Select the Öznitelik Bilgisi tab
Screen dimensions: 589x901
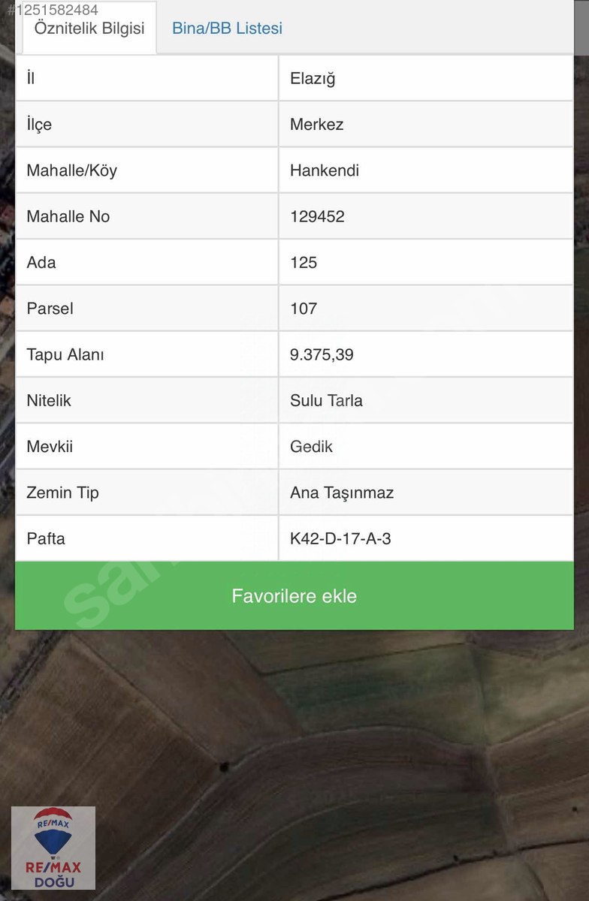(x=89, y=29)
